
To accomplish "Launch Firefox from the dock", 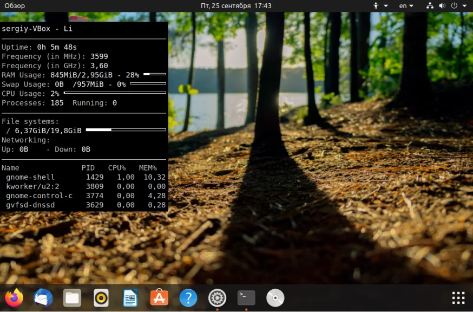I will tap(15, 297).
